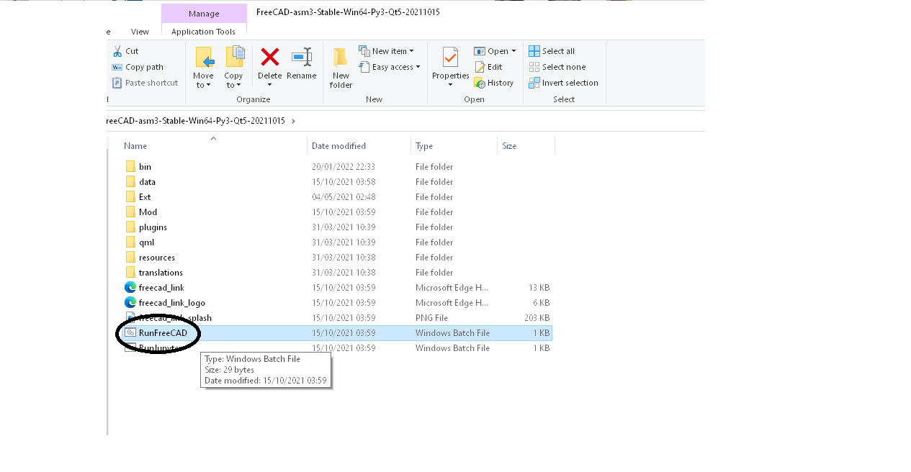The height and width of the screenshot is (472, 911).
Task: Click the Ext folder icon
Action: click(130, 196)
